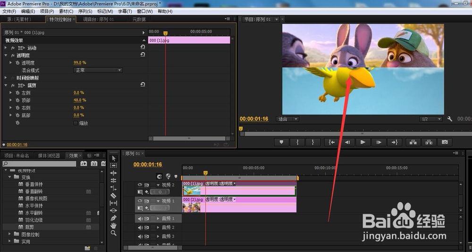This screenshot has width=472, height=252.
Task: Toggle the 缩放 checkbox
Action: (x=76, y=123)
